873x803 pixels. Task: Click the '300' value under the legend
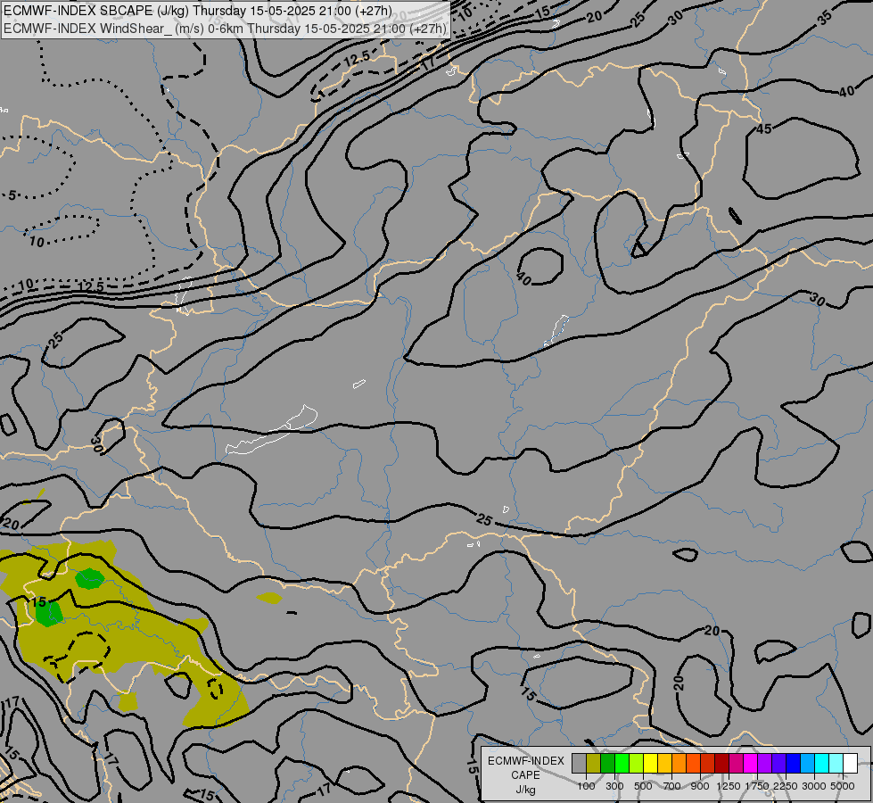click(x=614, y=786)
